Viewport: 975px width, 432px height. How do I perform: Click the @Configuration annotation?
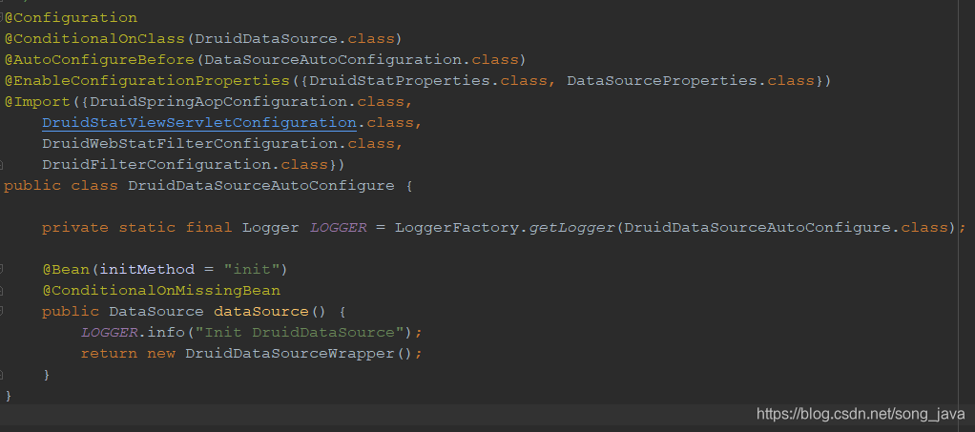[x=71, y=18]
